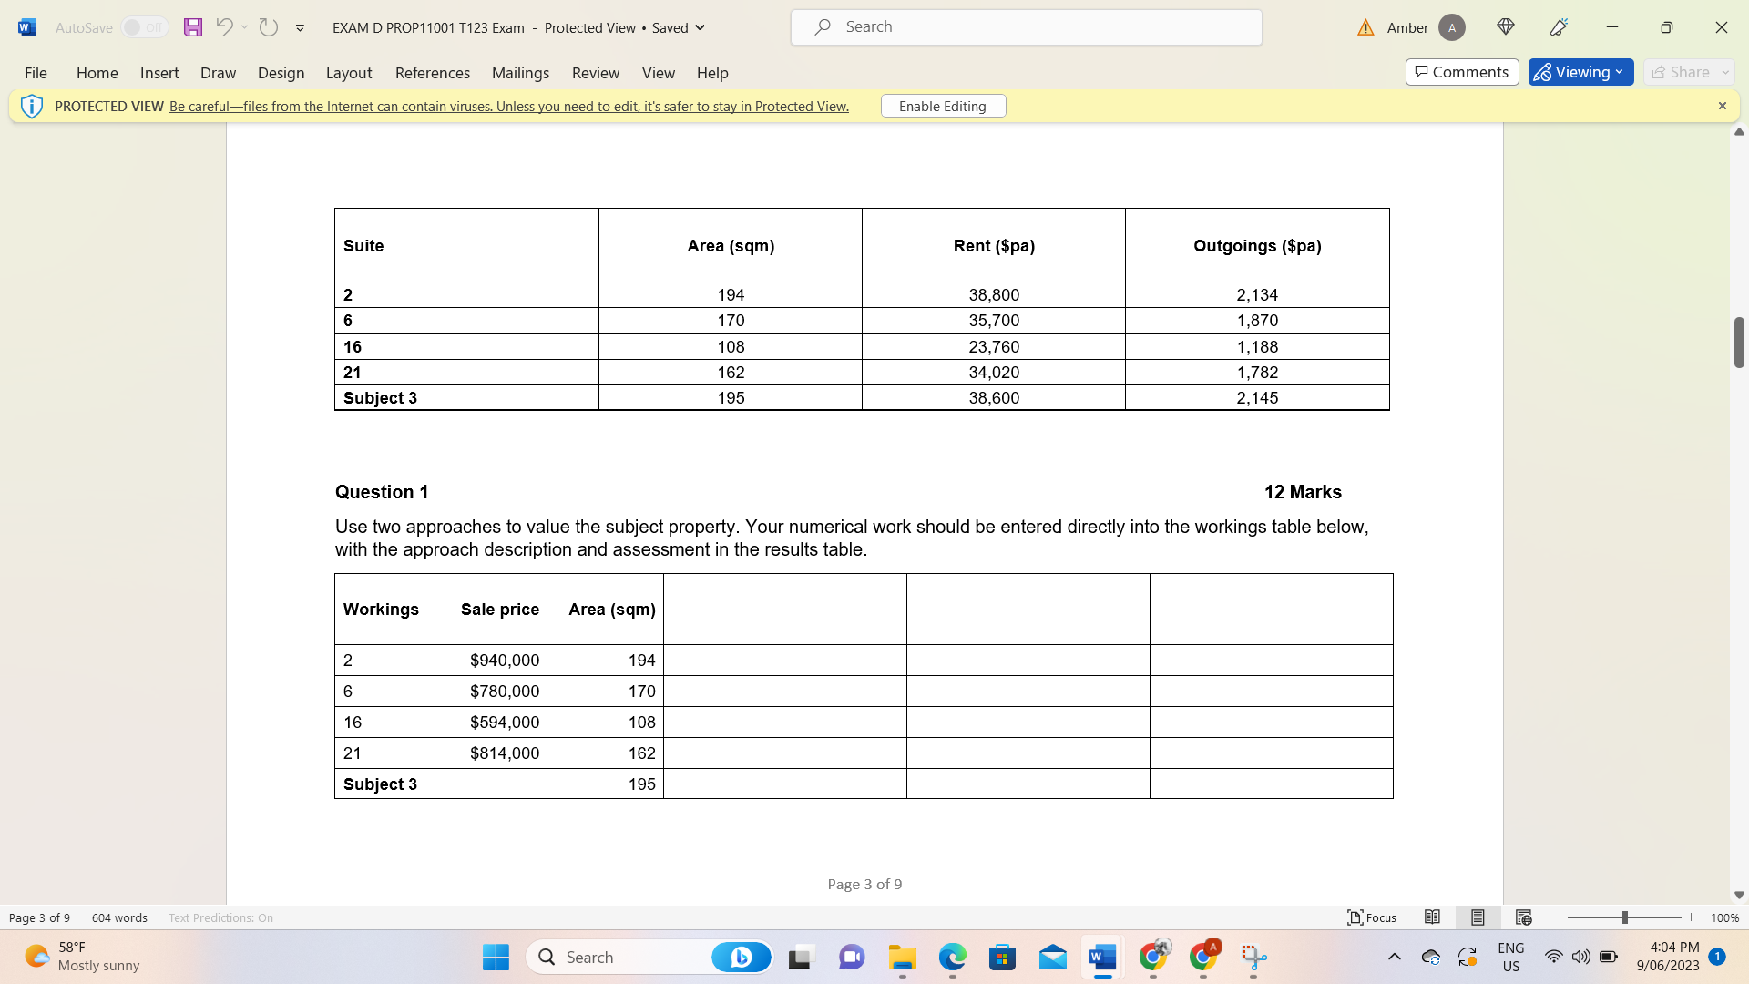The height and width of the screenshot is (984, 1749).
Task: Switch to Read Mode view icon
Action: [x=1432, y=917]
